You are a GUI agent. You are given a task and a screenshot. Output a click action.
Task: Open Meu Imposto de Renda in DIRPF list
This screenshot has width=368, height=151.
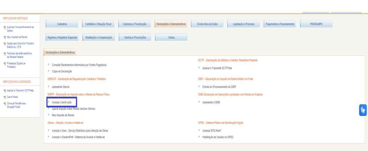pyautogui.click(x=63, y=115)
